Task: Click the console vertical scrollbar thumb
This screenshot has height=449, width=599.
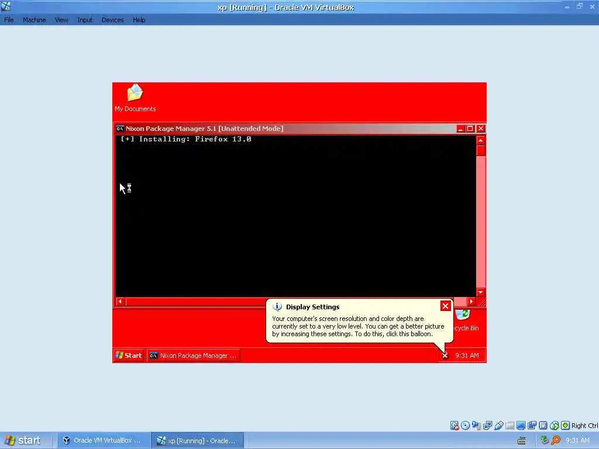Action: coord(481,150)
